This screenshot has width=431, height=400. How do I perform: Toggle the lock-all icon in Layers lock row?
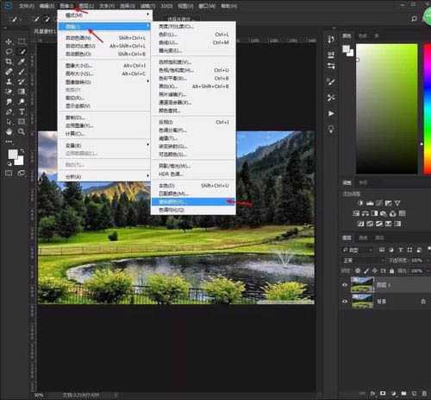[x=391, y=270]
